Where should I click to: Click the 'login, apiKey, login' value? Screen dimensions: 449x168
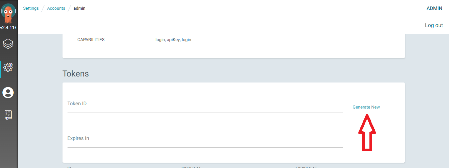[173, 40]
